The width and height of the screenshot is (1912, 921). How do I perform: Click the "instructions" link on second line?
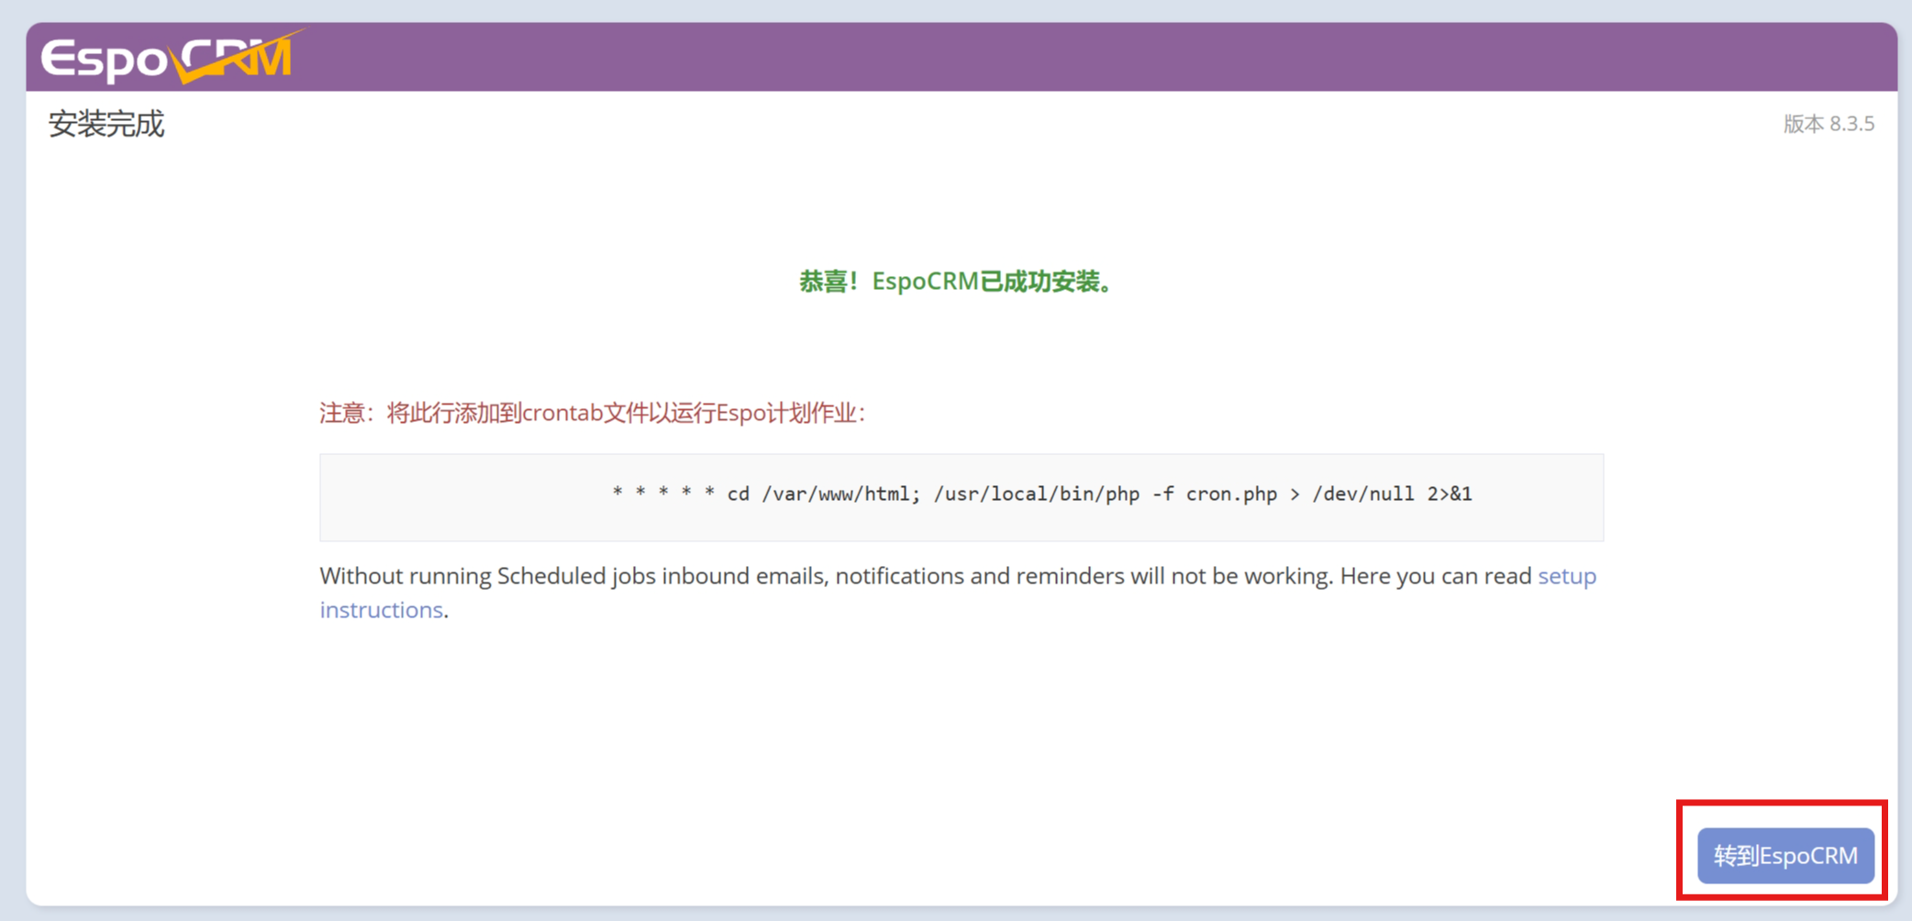(x=381, y=610)
